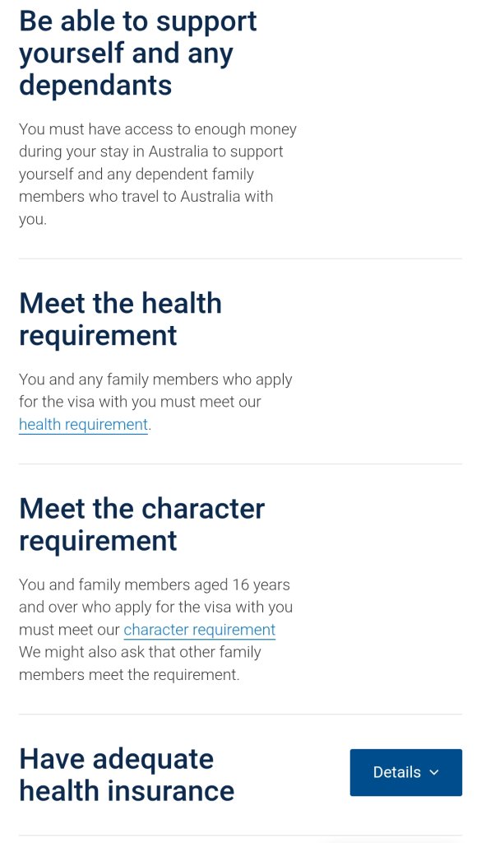Select the 'Have adequate health insurance' heading
This screenshot has width=481, height=843.
(x=127, y=775)
